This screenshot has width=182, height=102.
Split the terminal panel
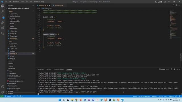tap(171, 69)
